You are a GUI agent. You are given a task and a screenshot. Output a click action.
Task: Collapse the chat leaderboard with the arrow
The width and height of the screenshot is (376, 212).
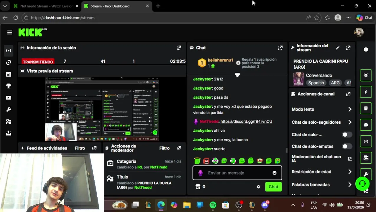pyautogui.click(x=237, y=75)
